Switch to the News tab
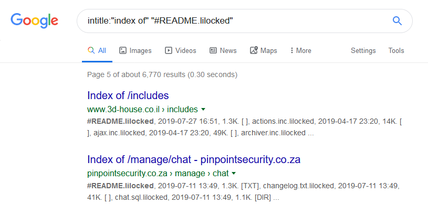Image resolution: width=428 pixels, height=215 pixels. click(228, 51)
